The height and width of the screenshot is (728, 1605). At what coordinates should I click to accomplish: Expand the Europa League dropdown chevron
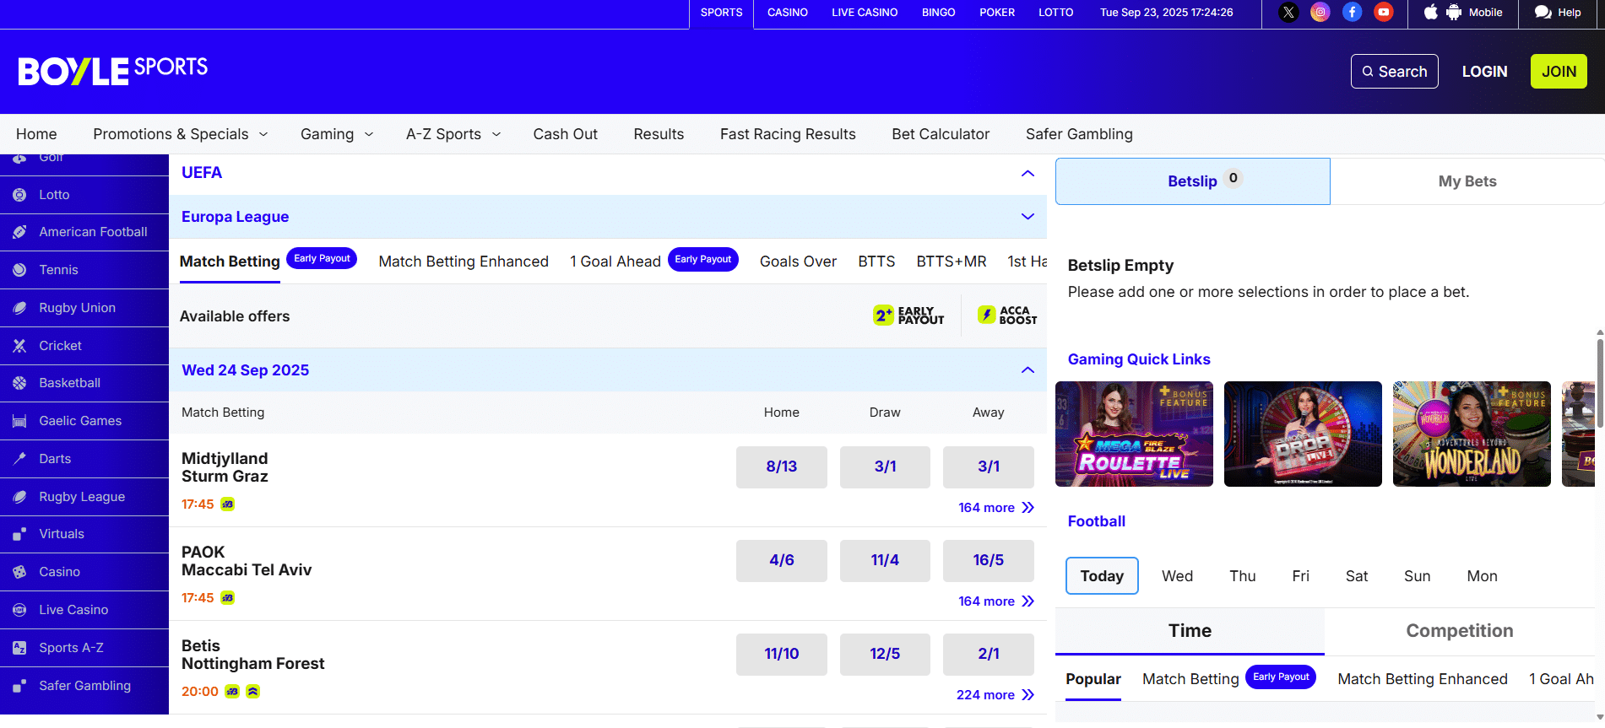click(x=1028, y=217)
